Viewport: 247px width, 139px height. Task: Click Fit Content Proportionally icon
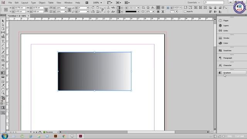coord(190,8)
